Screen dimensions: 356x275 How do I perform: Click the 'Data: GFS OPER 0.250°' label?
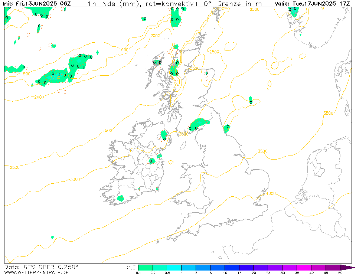41,267
